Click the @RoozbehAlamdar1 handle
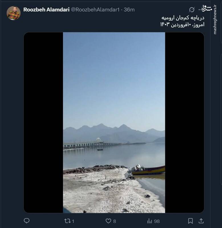 [x=95, y=10]
